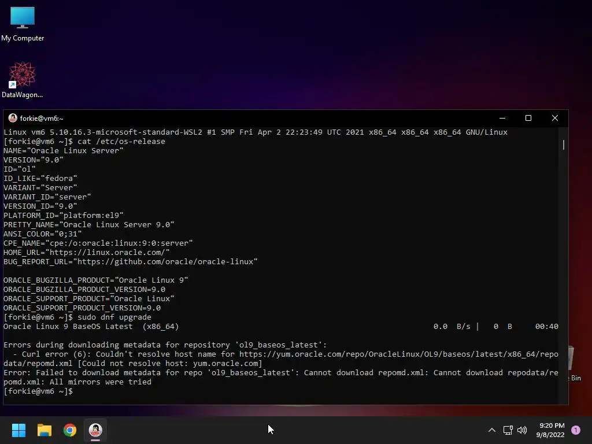592x444 pixels.
Task: Launch Google Chrome from the taskbar
Action: point(70,430)
